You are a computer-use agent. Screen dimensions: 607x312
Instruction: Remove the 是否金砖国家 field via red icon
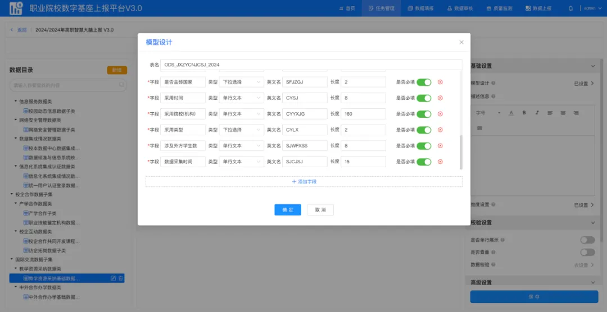(x=440, y=82)
